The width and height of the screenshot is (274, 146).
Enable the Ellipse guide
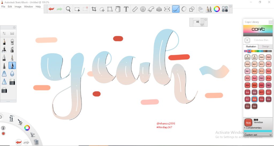pyautogui.click(x=143, y=9)
